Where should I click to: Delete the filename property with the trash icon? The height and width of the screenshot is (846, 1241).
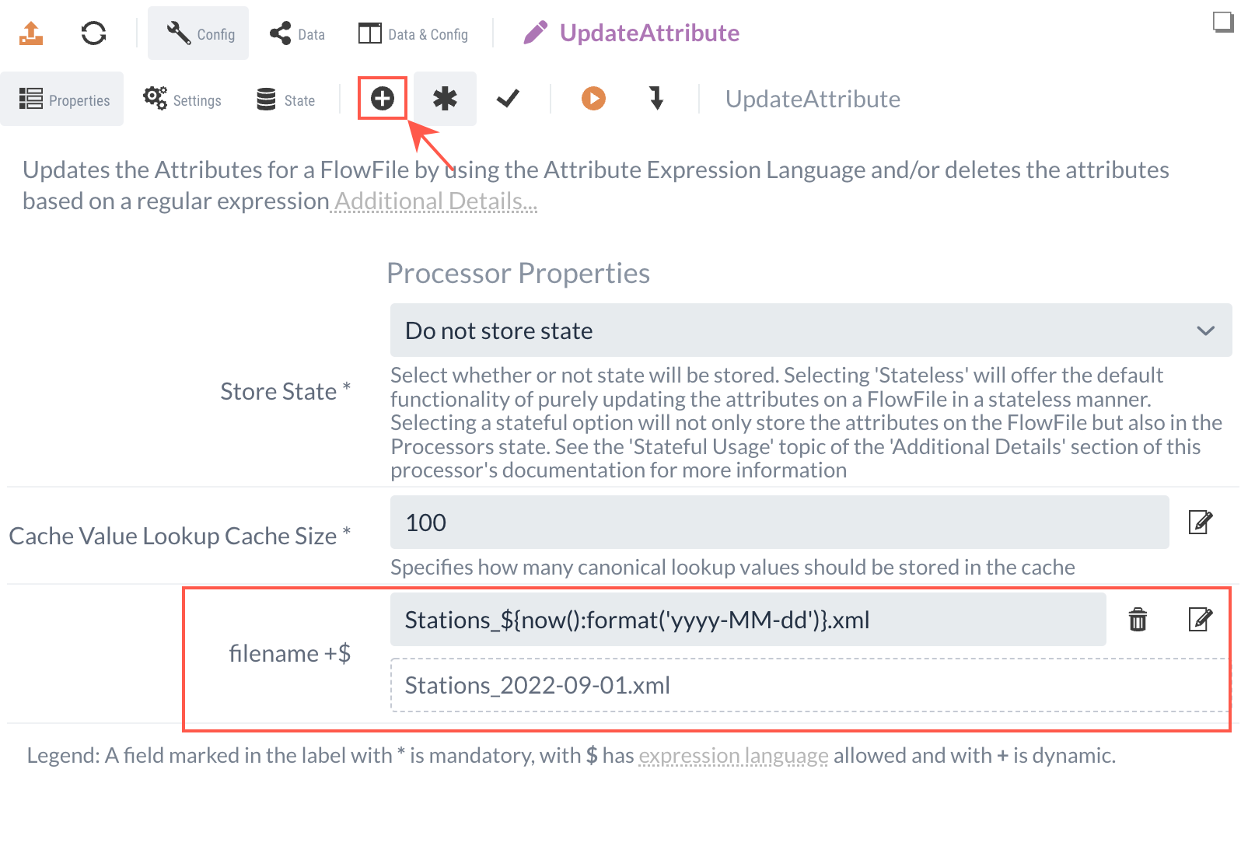coord(1138,620)
